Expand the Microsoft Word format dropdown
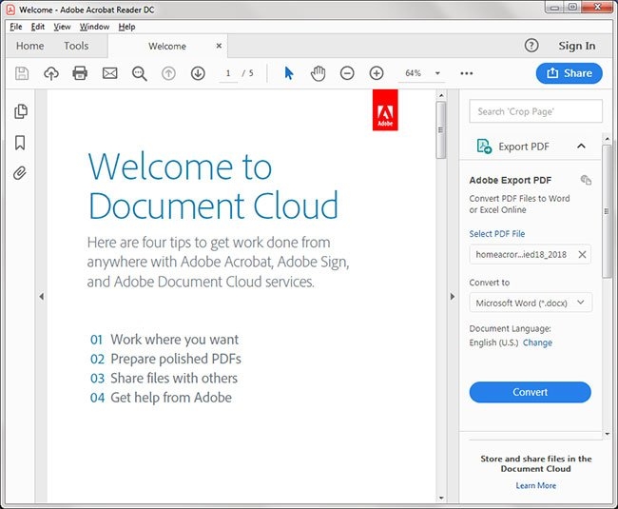This screenshot has width=618, height=509. (x=531, y=303)
